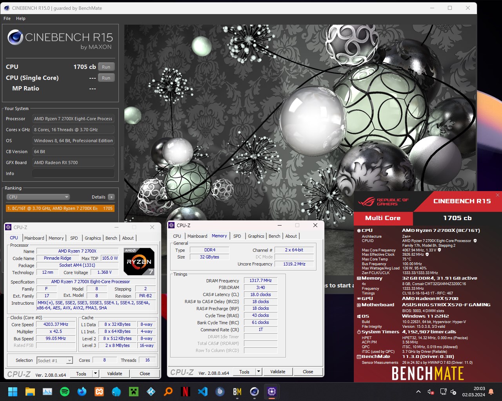This screenshot has width=502, height=401.
Task: Expand Tools dropdown arrow in left CPU-Z
Action: (x=95, y=374)
